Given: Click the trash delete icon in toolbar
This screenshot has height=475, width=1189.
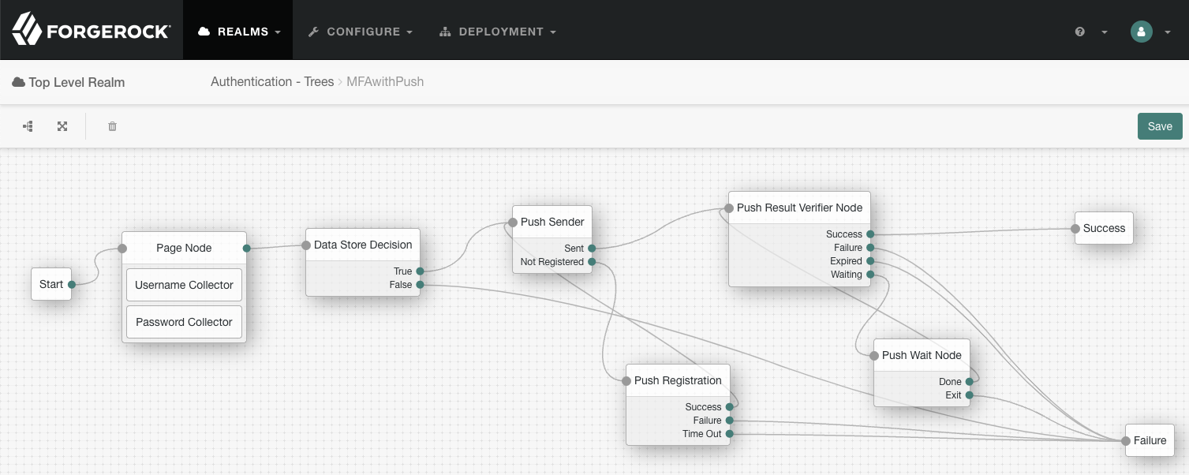Looking at the screenshot, I should coord(111,126).
